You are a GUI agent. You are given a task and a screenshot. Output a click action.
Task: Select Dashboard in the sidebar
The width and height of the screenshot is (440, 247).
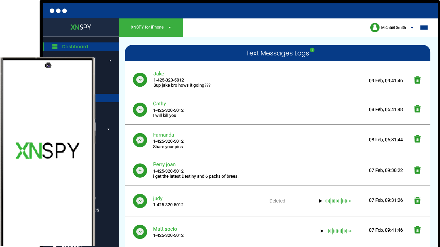click(x=75, y=47)
